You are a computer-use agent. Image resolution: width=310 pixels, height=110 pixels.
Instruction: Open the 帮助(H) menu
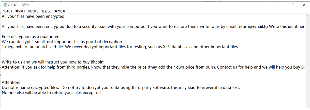click(60, 11)
